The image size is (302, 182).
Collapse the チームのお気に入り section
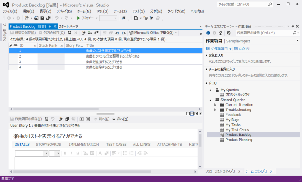coord(206,69)
